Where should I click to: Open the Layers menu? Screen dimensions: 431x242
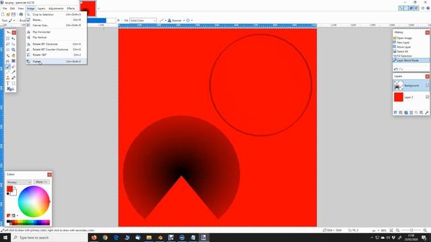click(41, 9)
